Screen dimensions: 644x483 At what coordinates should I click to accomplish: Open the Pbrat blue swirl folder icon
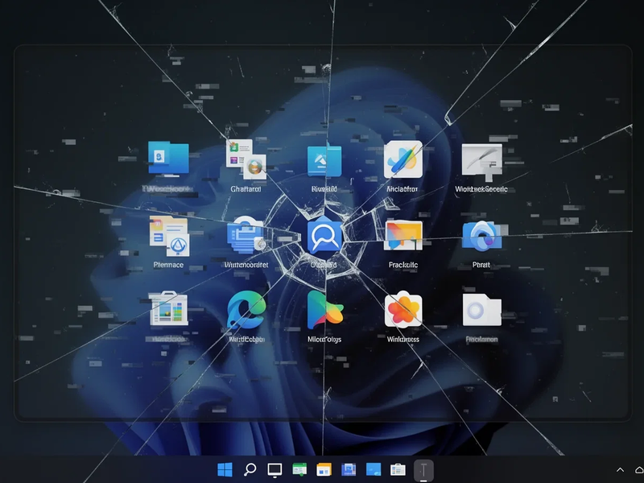pyautogui.click(x=481, y=235)
